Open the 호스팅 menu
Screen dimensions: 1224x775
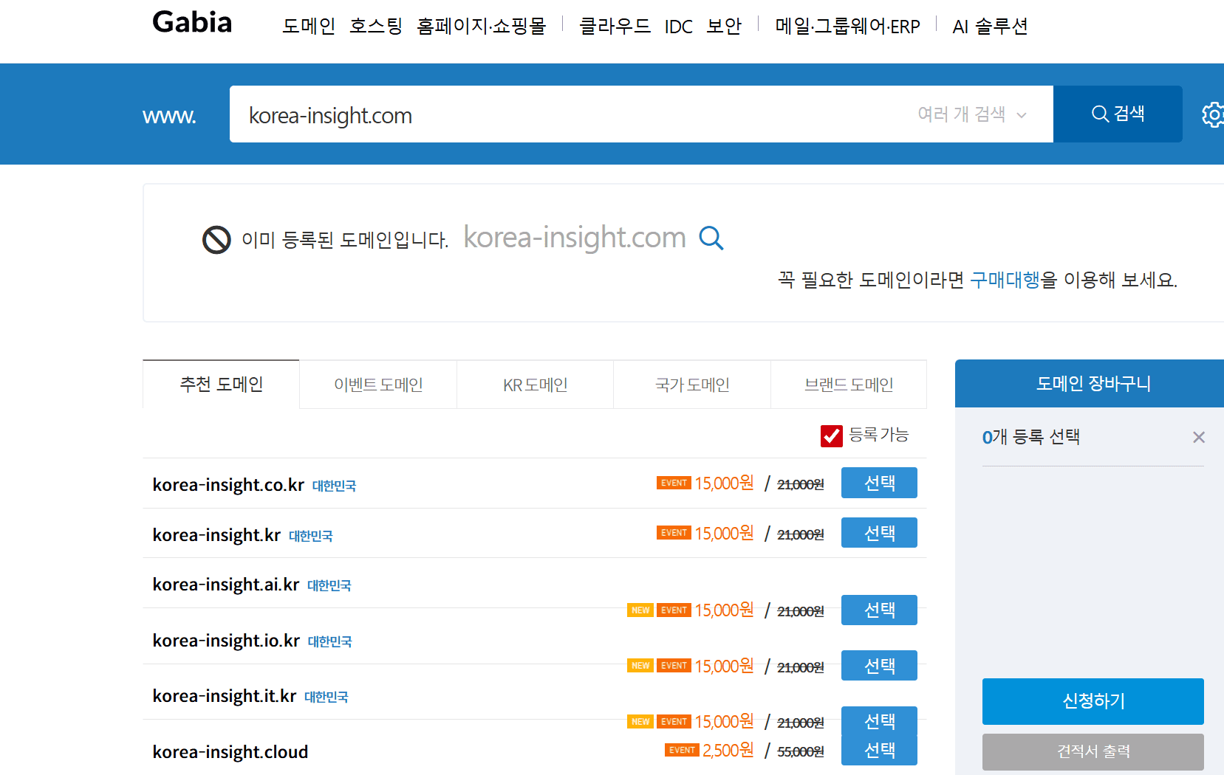coord(376,26)
